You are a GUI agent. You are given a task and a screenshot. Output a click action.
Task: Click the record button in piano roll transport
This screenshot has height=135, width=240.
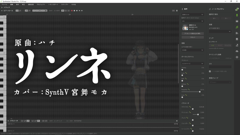[x=77, y=11]
